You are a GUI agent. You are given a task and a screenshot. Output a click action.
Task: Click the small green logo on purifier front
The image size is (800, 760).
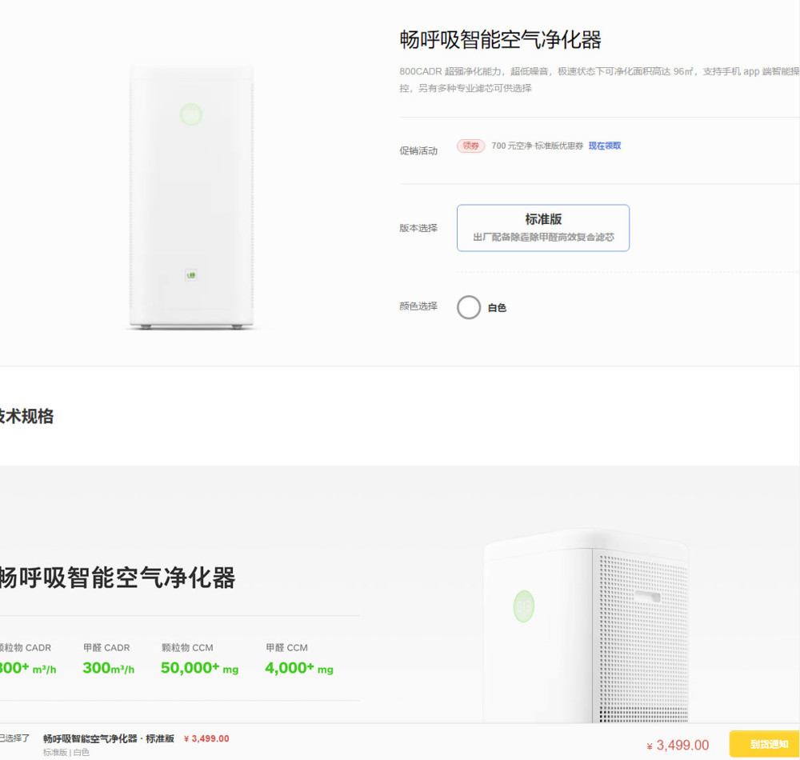pyautogui.click(x=191, y=275)
